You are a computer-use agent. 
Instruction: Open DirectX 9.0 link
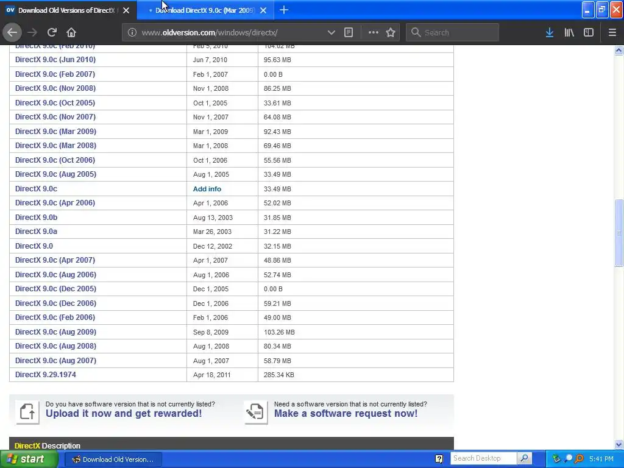[34, 246]
